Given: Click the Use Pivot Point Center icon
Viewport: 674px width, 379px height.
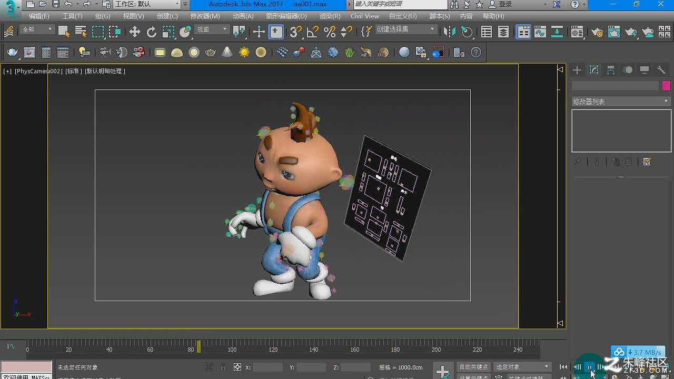Looking at the screenshot, I should [240, 32].
